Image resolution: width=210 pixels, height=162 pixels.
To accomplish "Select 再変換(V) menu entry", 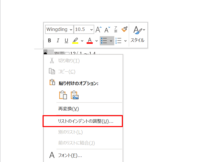I will (83, 109).
